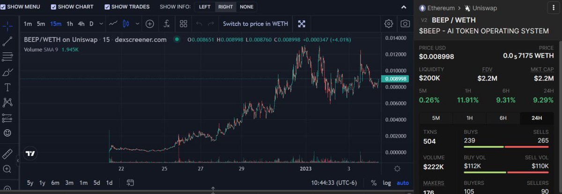This screenshot has width=562, height=194.
Task: Click the Volume SMA 9 legend
Action: [x=51, y=49]
